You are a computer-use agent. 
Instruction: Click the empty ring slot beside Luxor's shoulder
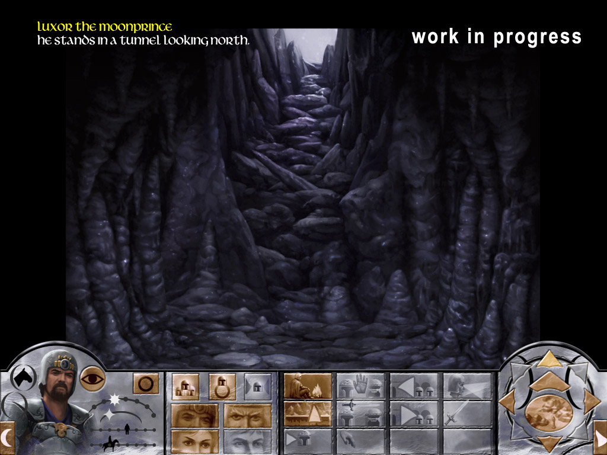pyautogui.click(x=14, y=405)
